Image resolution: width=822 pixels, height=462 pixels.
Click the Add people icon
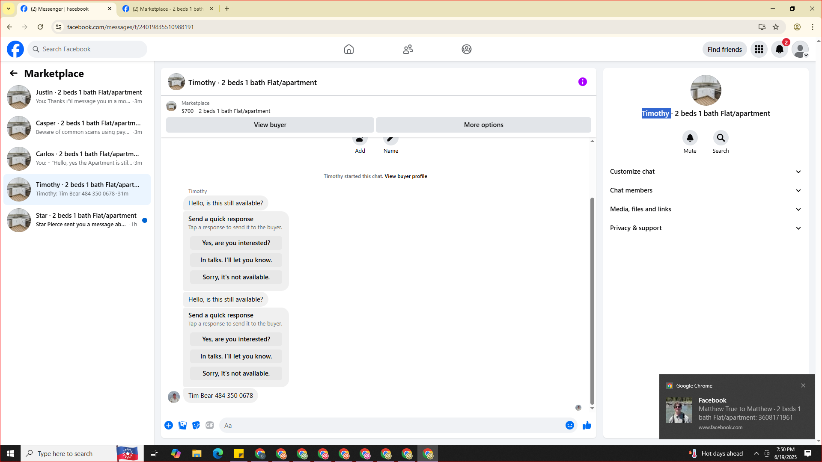coord(360,139)
